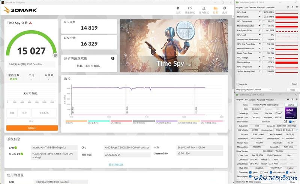Open the options gear icon in 3DMark
Image resolution: width=300 pixels, height=184 pixels.
tap(225, 8)
